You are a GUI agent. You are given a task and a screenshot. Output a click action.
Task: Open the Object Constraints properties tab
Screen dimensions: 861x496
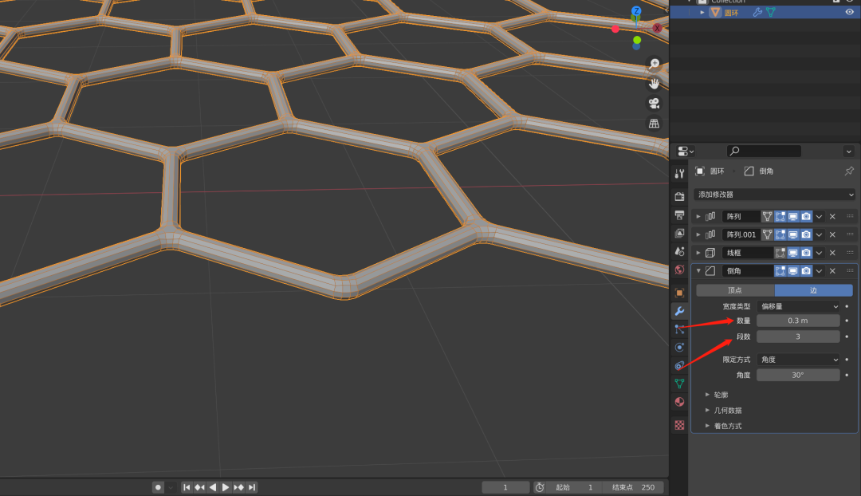coord(679,365)
